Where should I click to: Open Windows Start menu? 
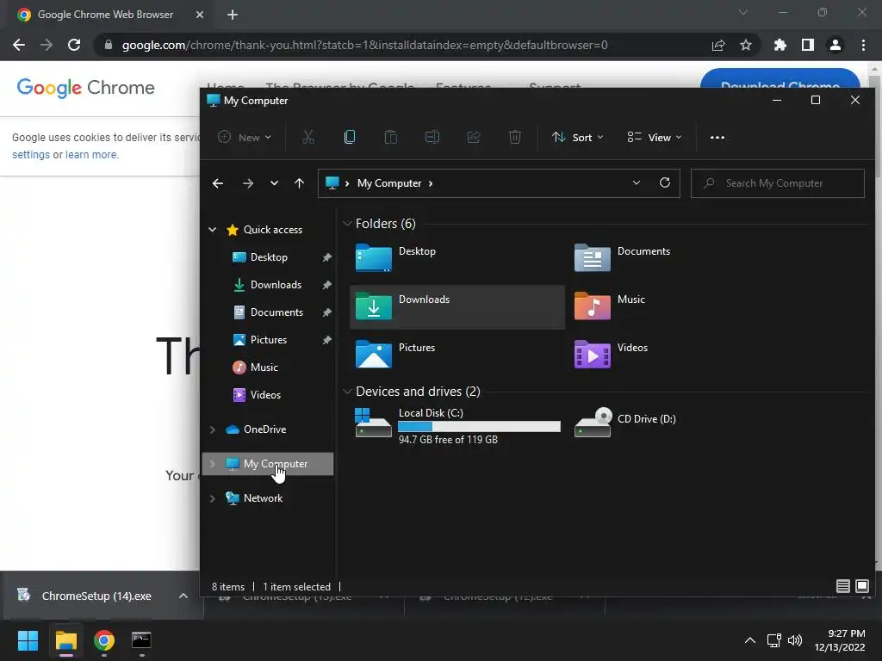pos(28,640)
